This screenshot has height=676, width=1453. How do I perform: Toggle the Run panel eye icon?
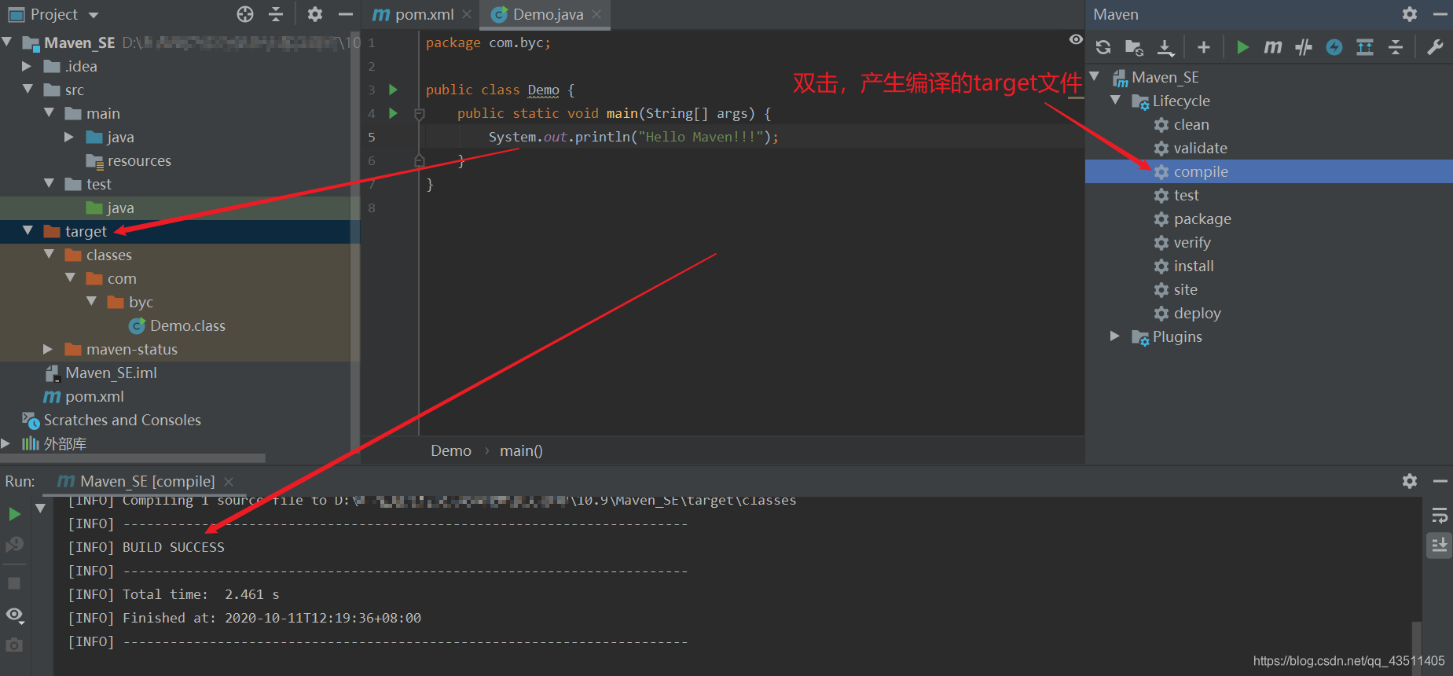14,615
